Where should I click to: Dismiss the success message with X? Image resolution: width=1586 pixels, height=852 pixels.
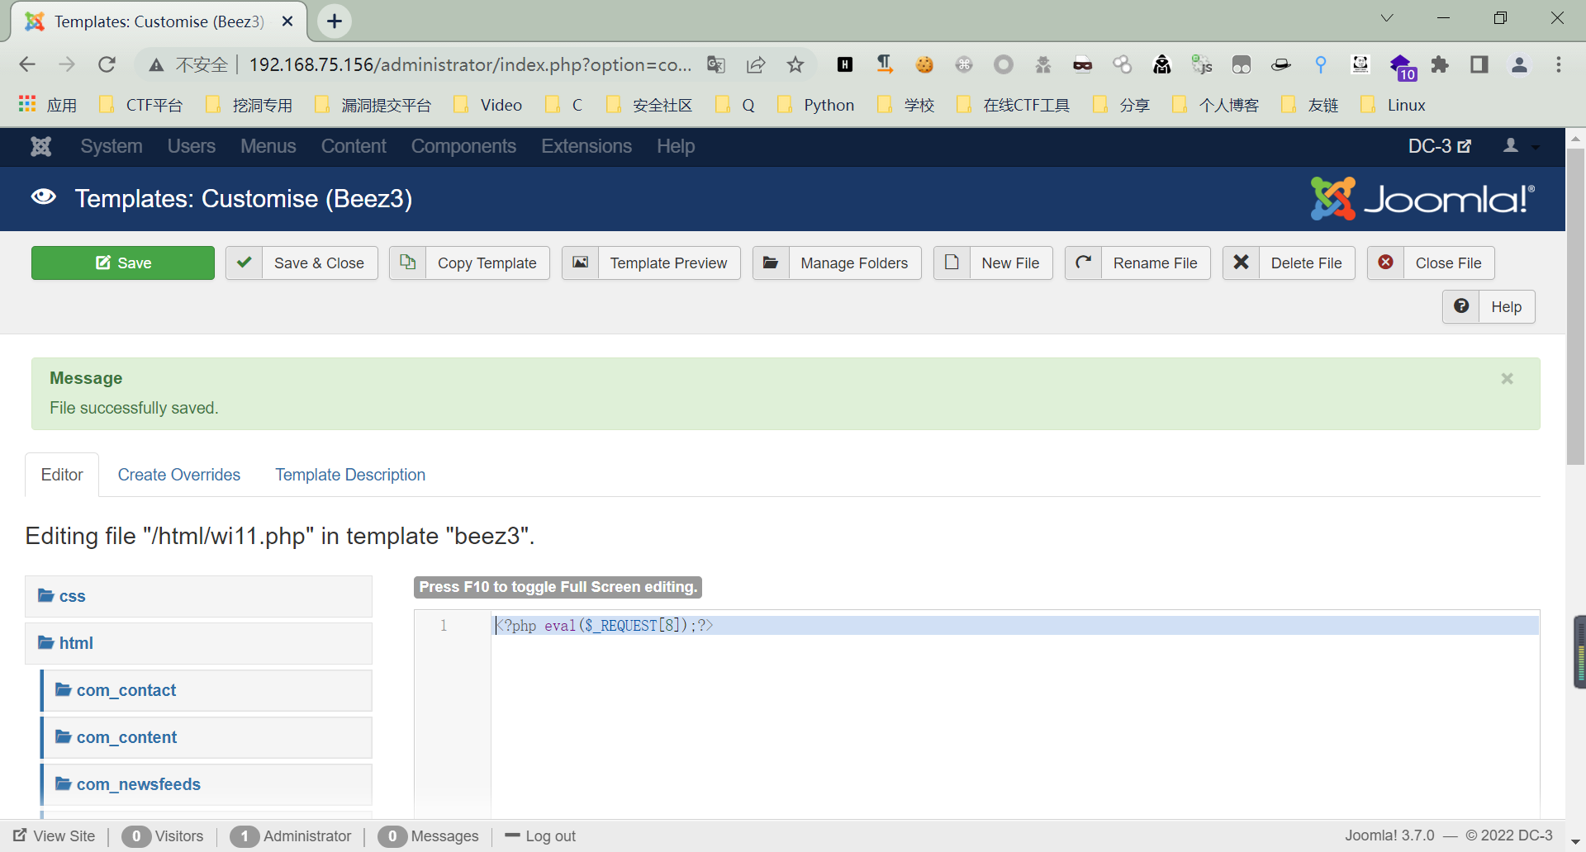[x=1507, y=378]
